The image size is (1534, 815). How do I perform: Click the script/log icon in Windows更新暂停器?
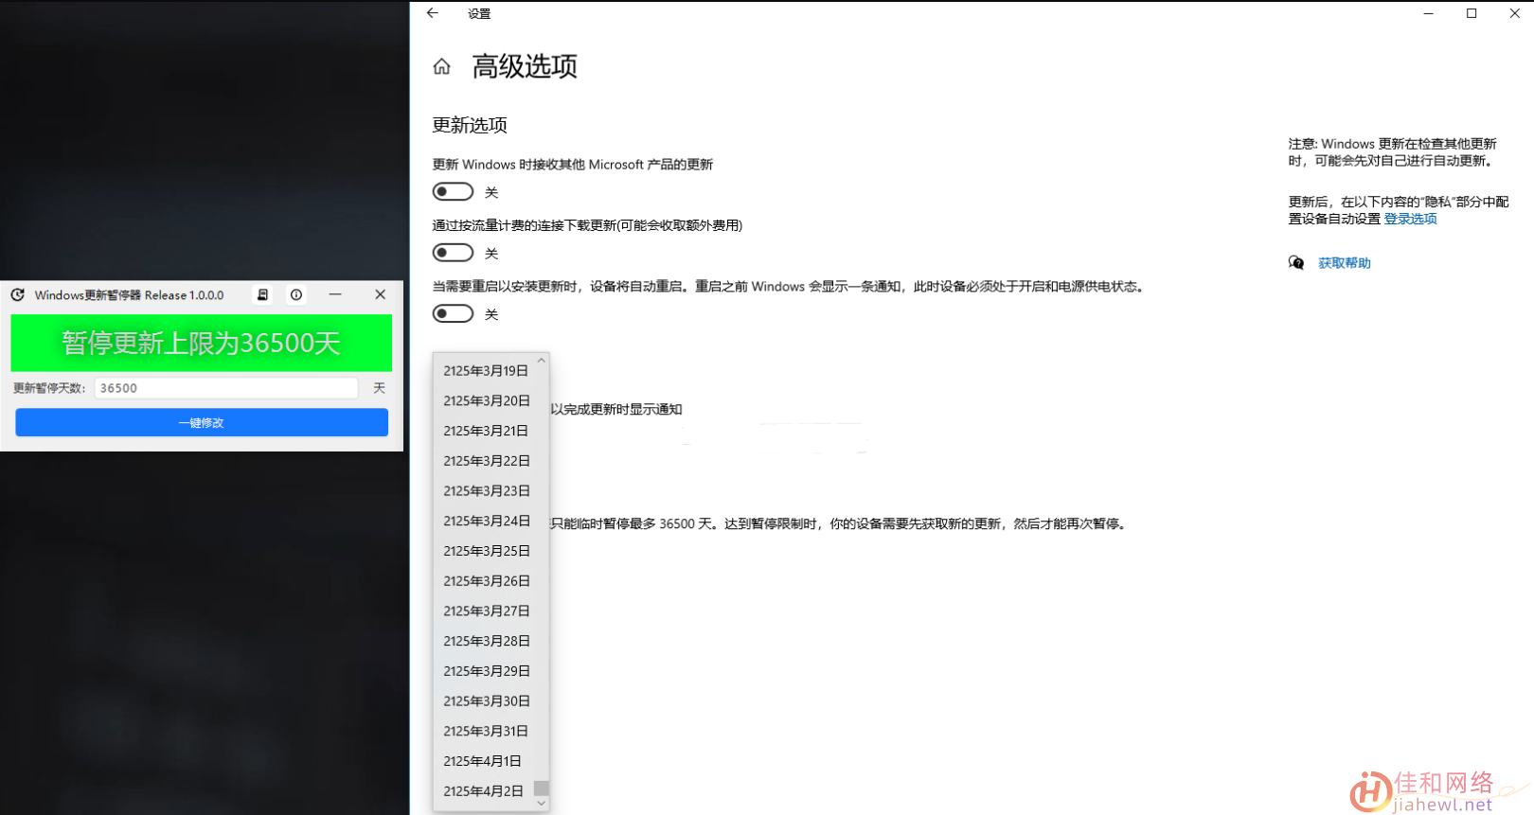(x=263, y=295)
